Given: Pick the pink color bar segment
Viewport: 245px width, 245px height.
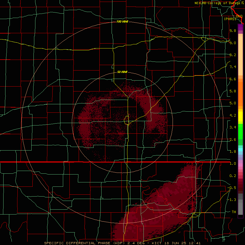Looking at the screenshot, I should [x=240, y=165].
